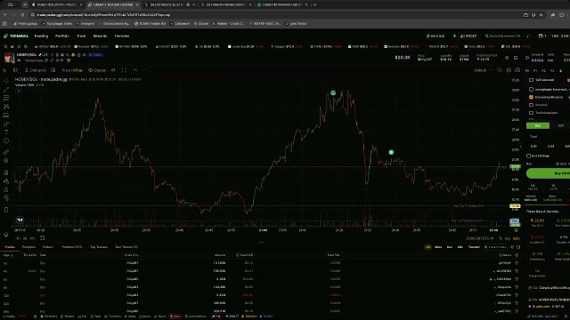Viewport: 570px width, 320px height.
Task: Focus the token search field in top bar
Action: [506, 36]
